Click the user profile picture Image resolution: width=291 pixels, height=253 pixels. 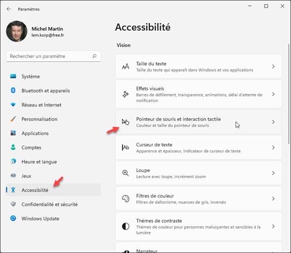[17, 31]
